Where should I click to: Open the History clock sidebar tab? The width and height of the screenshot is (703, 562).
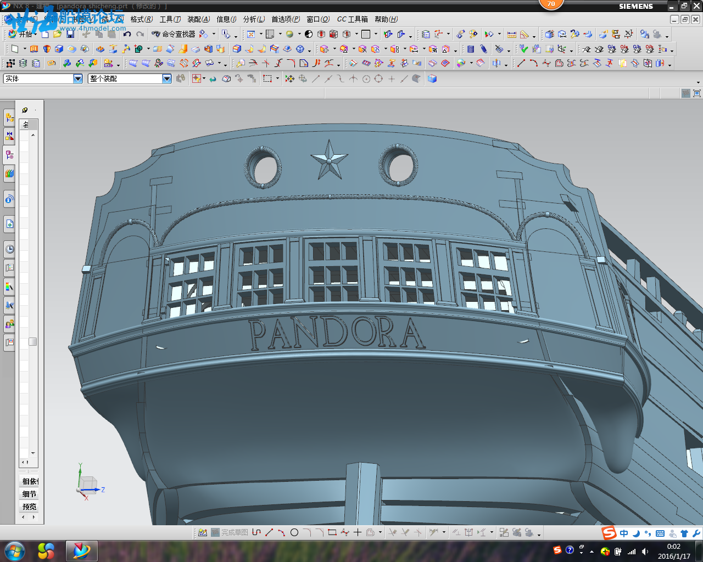pos(9,249)
